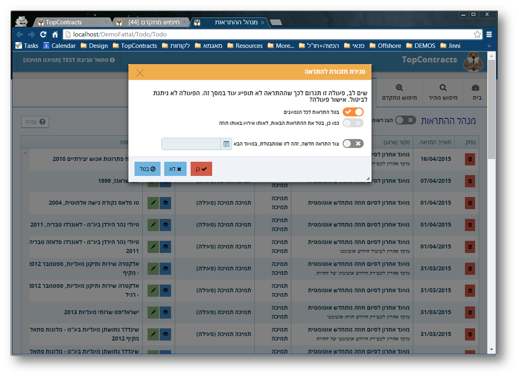Open the browser home page

55,34
